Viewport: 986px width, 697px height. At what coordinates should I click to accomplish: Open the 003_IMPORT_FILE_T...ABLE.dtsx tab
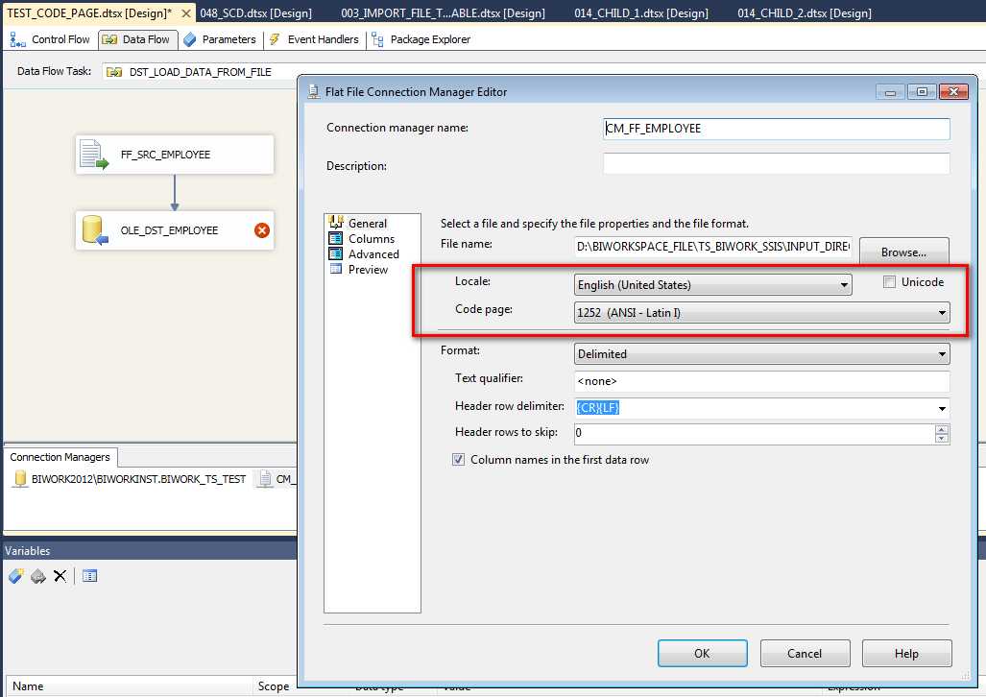tap(443, 13)
